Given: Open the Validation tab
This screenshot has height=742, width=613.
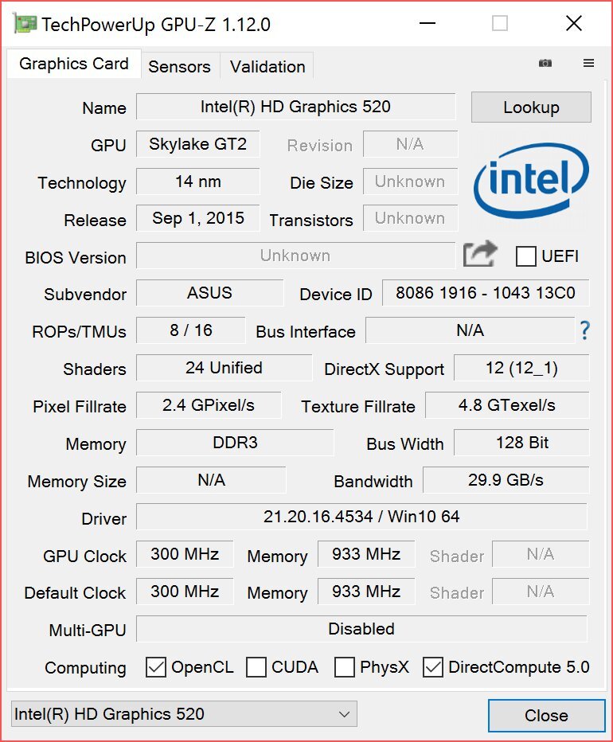Looking at the screenshot, I should 267,67.
